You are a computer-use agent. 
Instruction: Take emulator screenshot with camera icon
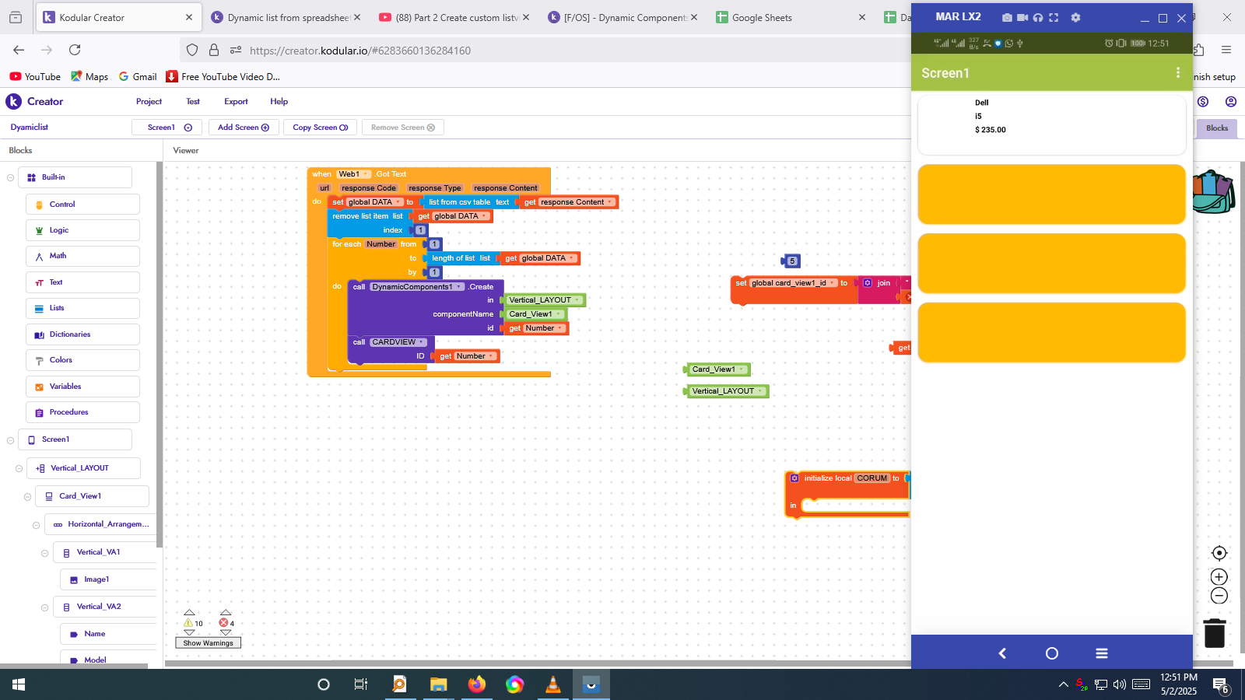pos(1007,17)
